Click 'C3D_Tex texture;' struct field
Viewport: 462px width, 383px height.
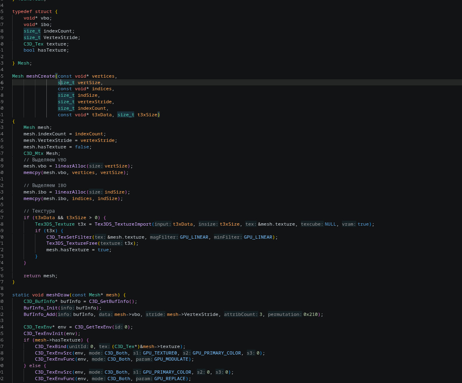46,44
